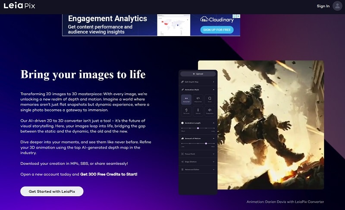
Task: Select the Tall Circle animation style
Action: pyautogui.click(x=186, y=111)
